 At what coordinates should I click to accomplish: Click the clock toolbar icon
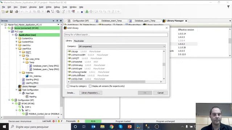pos(91,12)
